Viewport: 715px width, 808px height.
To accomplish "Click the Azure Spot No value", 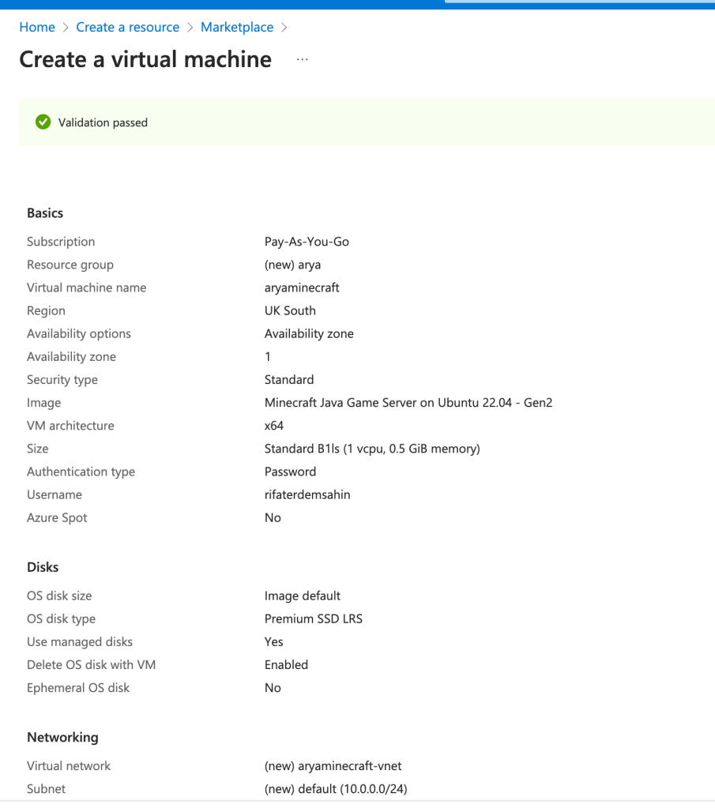I will click(x=273, y=518).
